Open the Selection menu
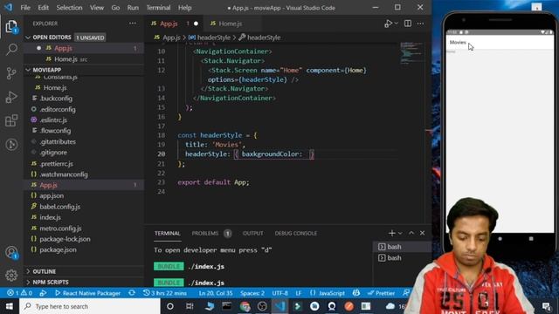Image resolution: width=559 pixels, height=314 pixels. [69, 8]
